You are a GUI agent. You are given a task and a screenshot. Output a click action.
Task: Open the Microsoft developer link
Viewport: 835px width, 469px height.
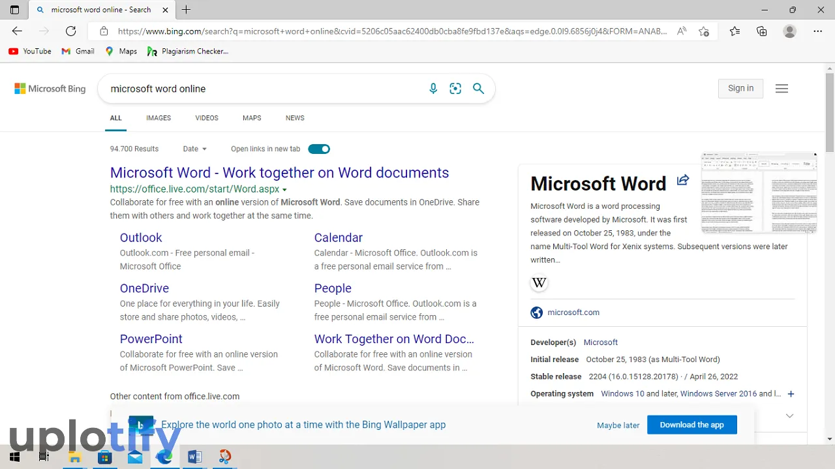[600, 342]
